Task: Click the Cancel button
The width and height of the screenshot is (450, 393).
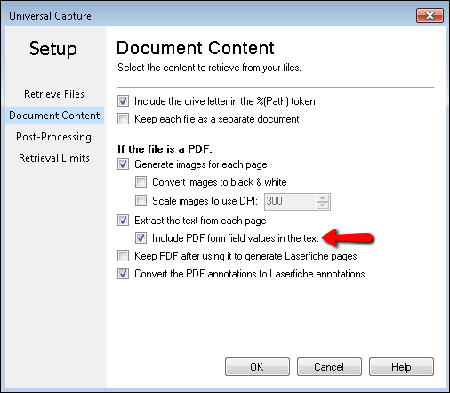Action: click(329, 367)
